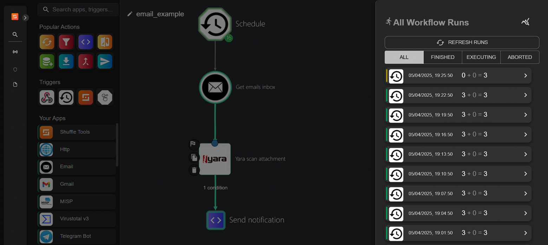The height and width of the screenshot is (245, 548).
Task: Choose the Schedule clock trigger icon
Action: click(x=66, y=97)
